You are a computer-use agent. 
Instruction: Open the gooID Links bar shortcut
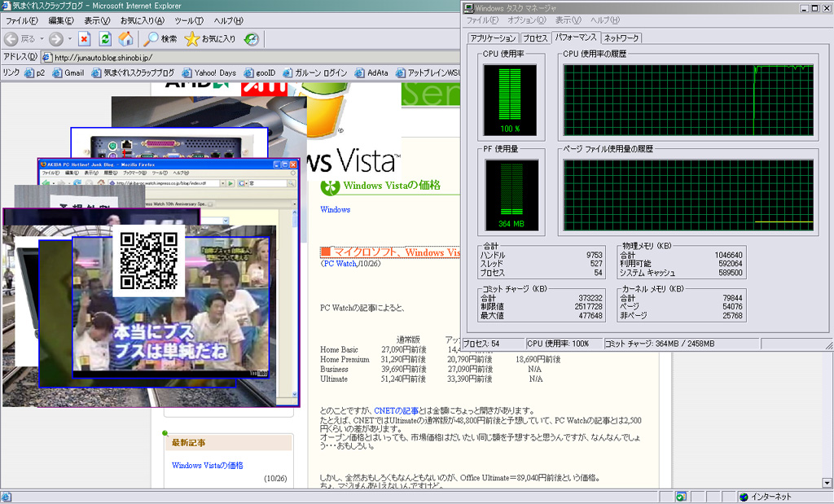coord(260,72)
